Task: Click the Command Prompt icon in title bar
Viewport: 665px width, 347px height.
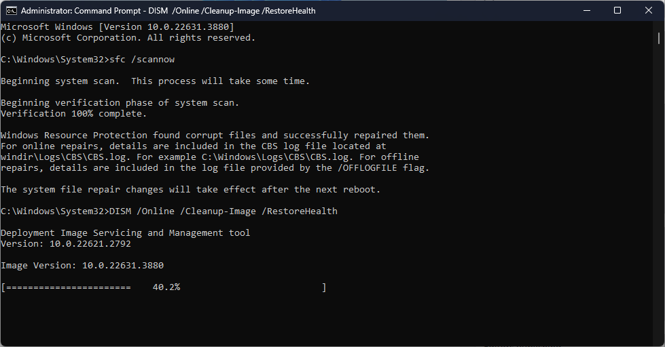Action: tap(11, 11)
